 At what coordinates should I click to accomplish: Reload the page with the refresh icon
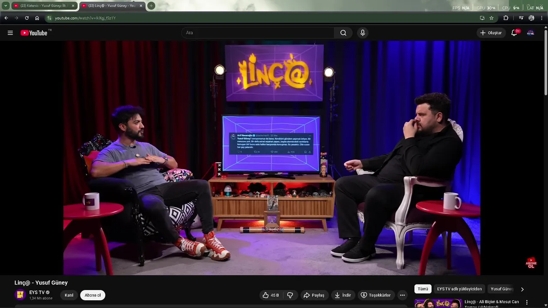pyautogui.click(x=27, y=18)
